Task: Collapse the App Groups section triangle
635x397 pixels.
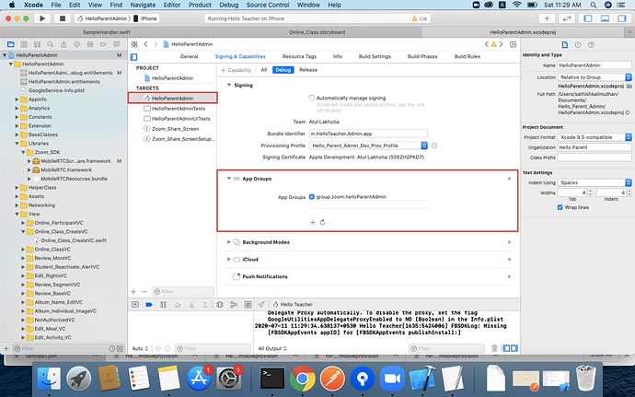Action: (229, 179)
